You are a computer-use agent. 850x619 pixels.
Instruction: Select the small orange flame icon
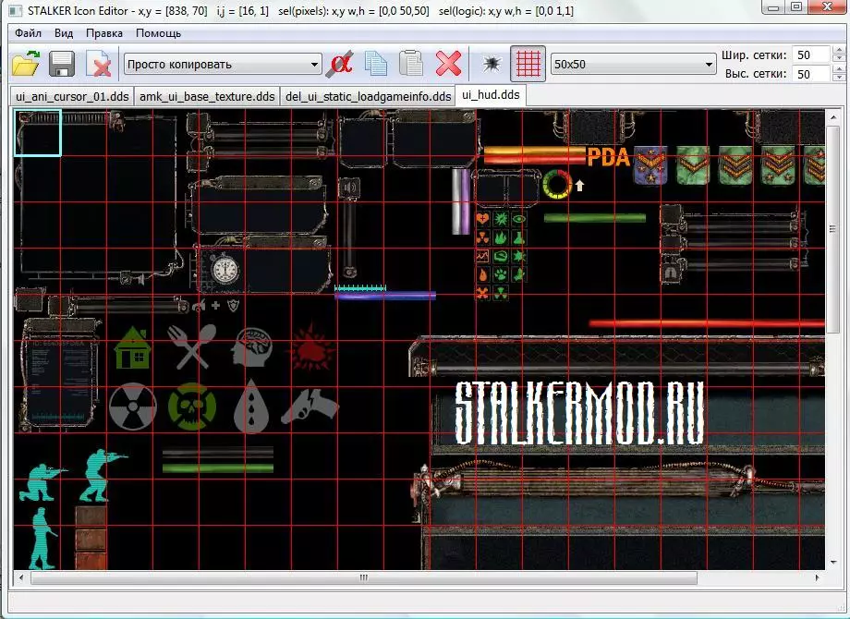coord(482,273)
